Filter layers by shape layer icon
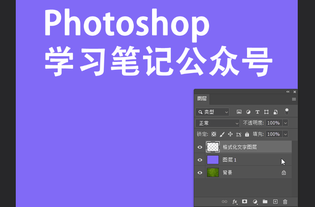Viewport: 315px width, 207px height. pyautogui.click(x=267, y=112)
